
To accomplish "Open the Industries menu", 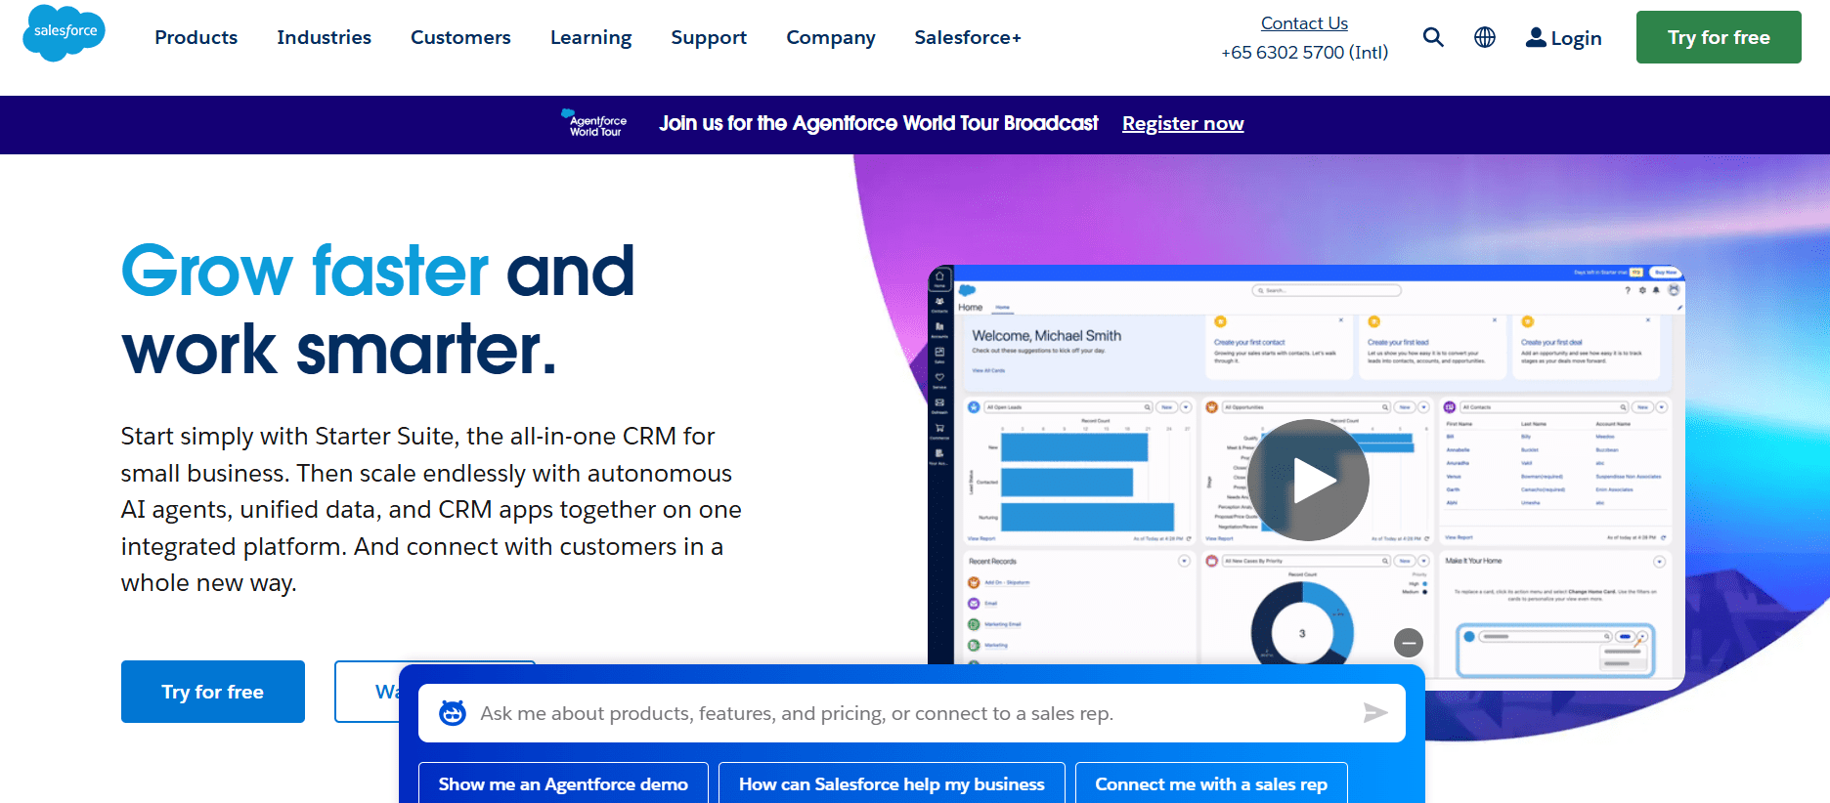I will [x=324, y=37].
